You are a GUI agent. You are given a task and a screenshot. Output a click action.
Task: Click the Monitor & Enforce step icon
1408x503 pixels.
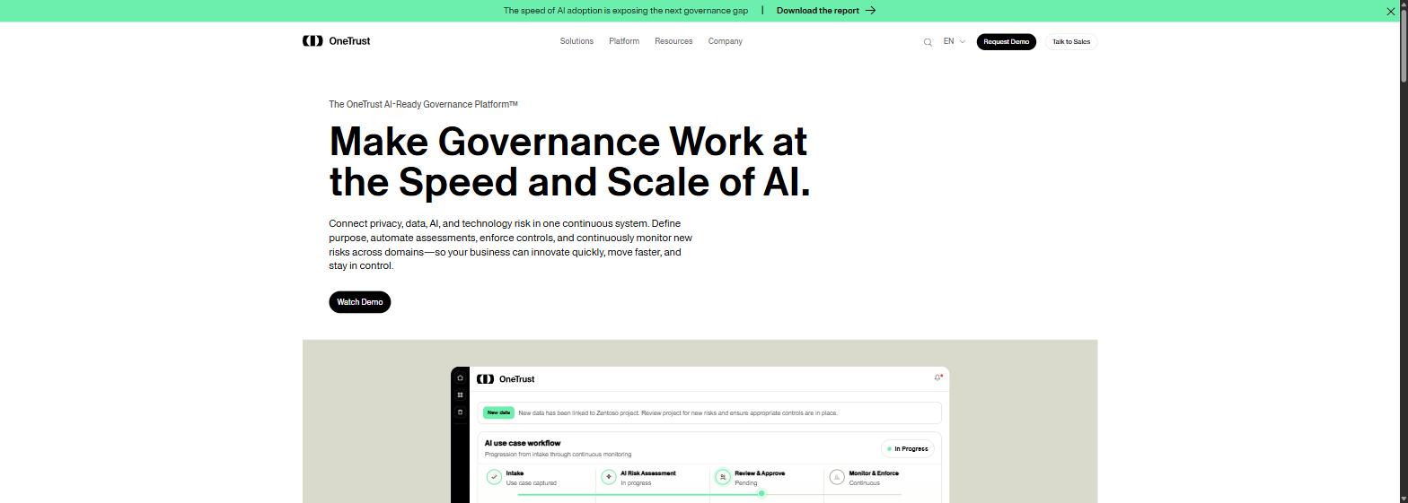[837, 477]
